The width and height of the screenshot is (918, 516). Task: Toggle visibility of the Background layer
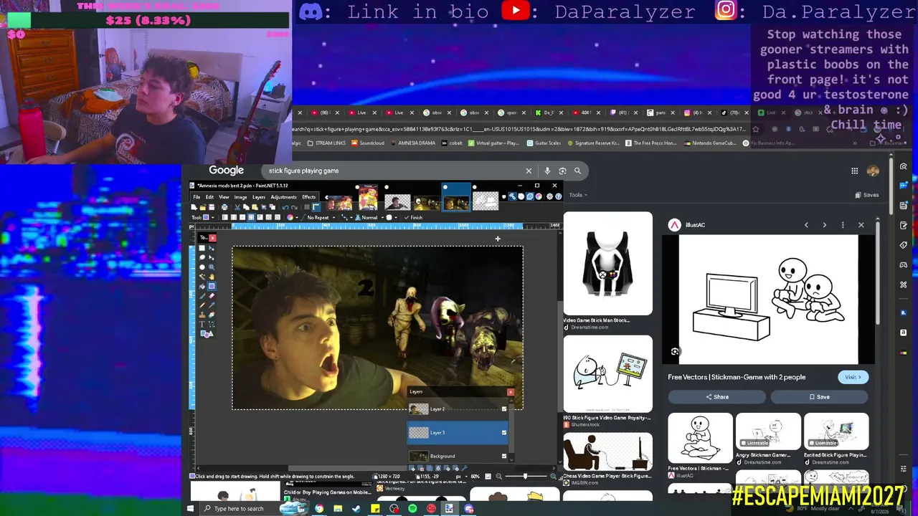504,456
